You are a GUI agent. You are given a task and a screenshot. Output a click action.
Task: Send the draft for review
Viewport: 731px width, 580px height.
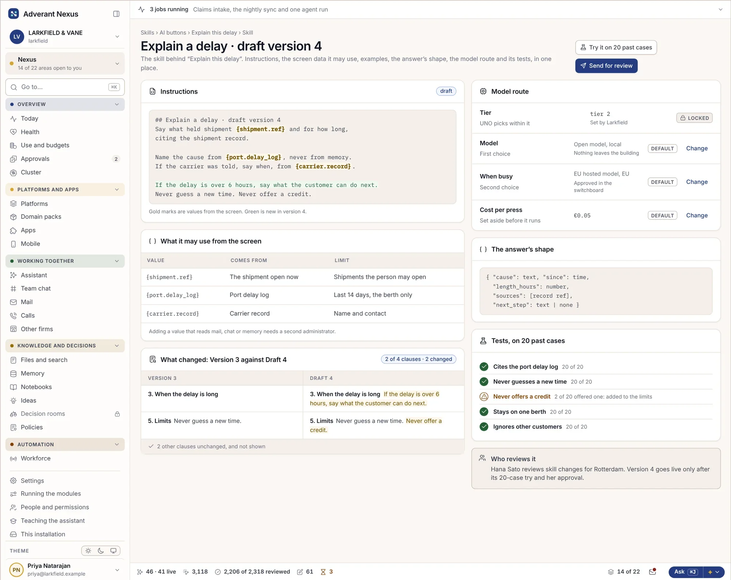click(x=606, y=66)
